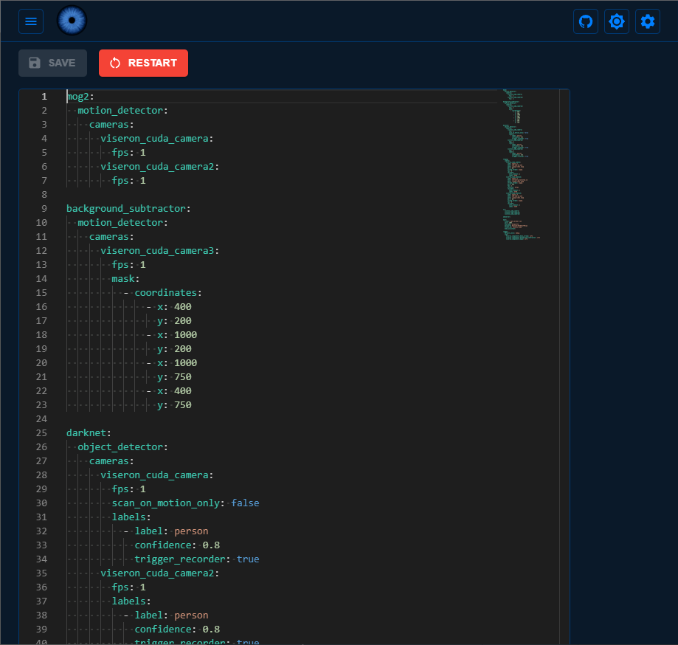Click line number 25 in gutter
678x645 pixels.
pos(41,433)
